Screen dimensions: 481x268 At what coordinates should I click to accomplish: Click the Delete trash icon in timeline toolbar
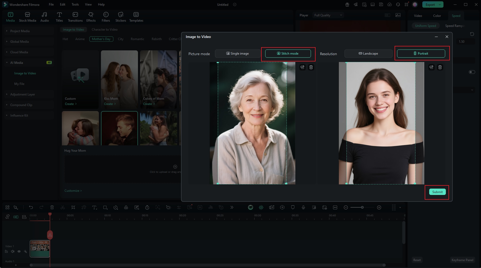(x=52, y=207)
